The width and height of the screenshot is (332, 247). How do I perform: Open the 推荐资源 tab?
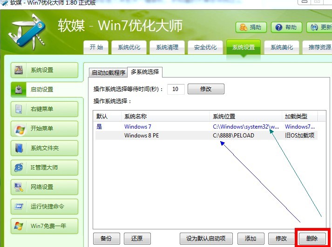click(317, 47)
